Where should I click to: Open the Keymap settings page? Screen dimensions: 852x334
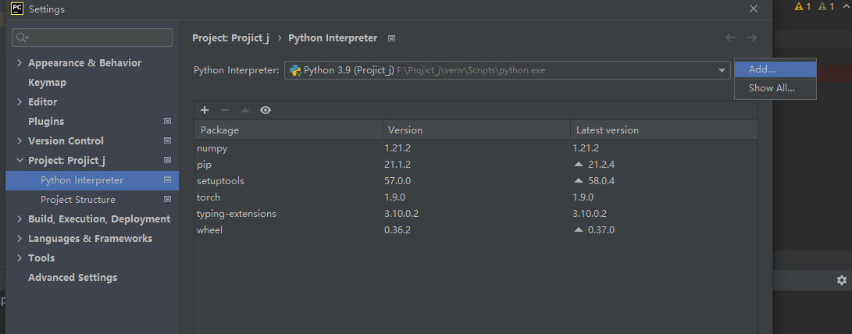click(x=47, y=83)
